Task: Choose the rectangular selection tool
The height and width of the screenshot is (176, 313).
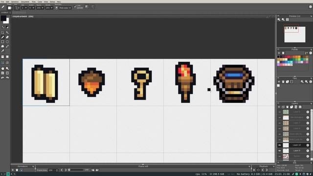Action: 2,33
